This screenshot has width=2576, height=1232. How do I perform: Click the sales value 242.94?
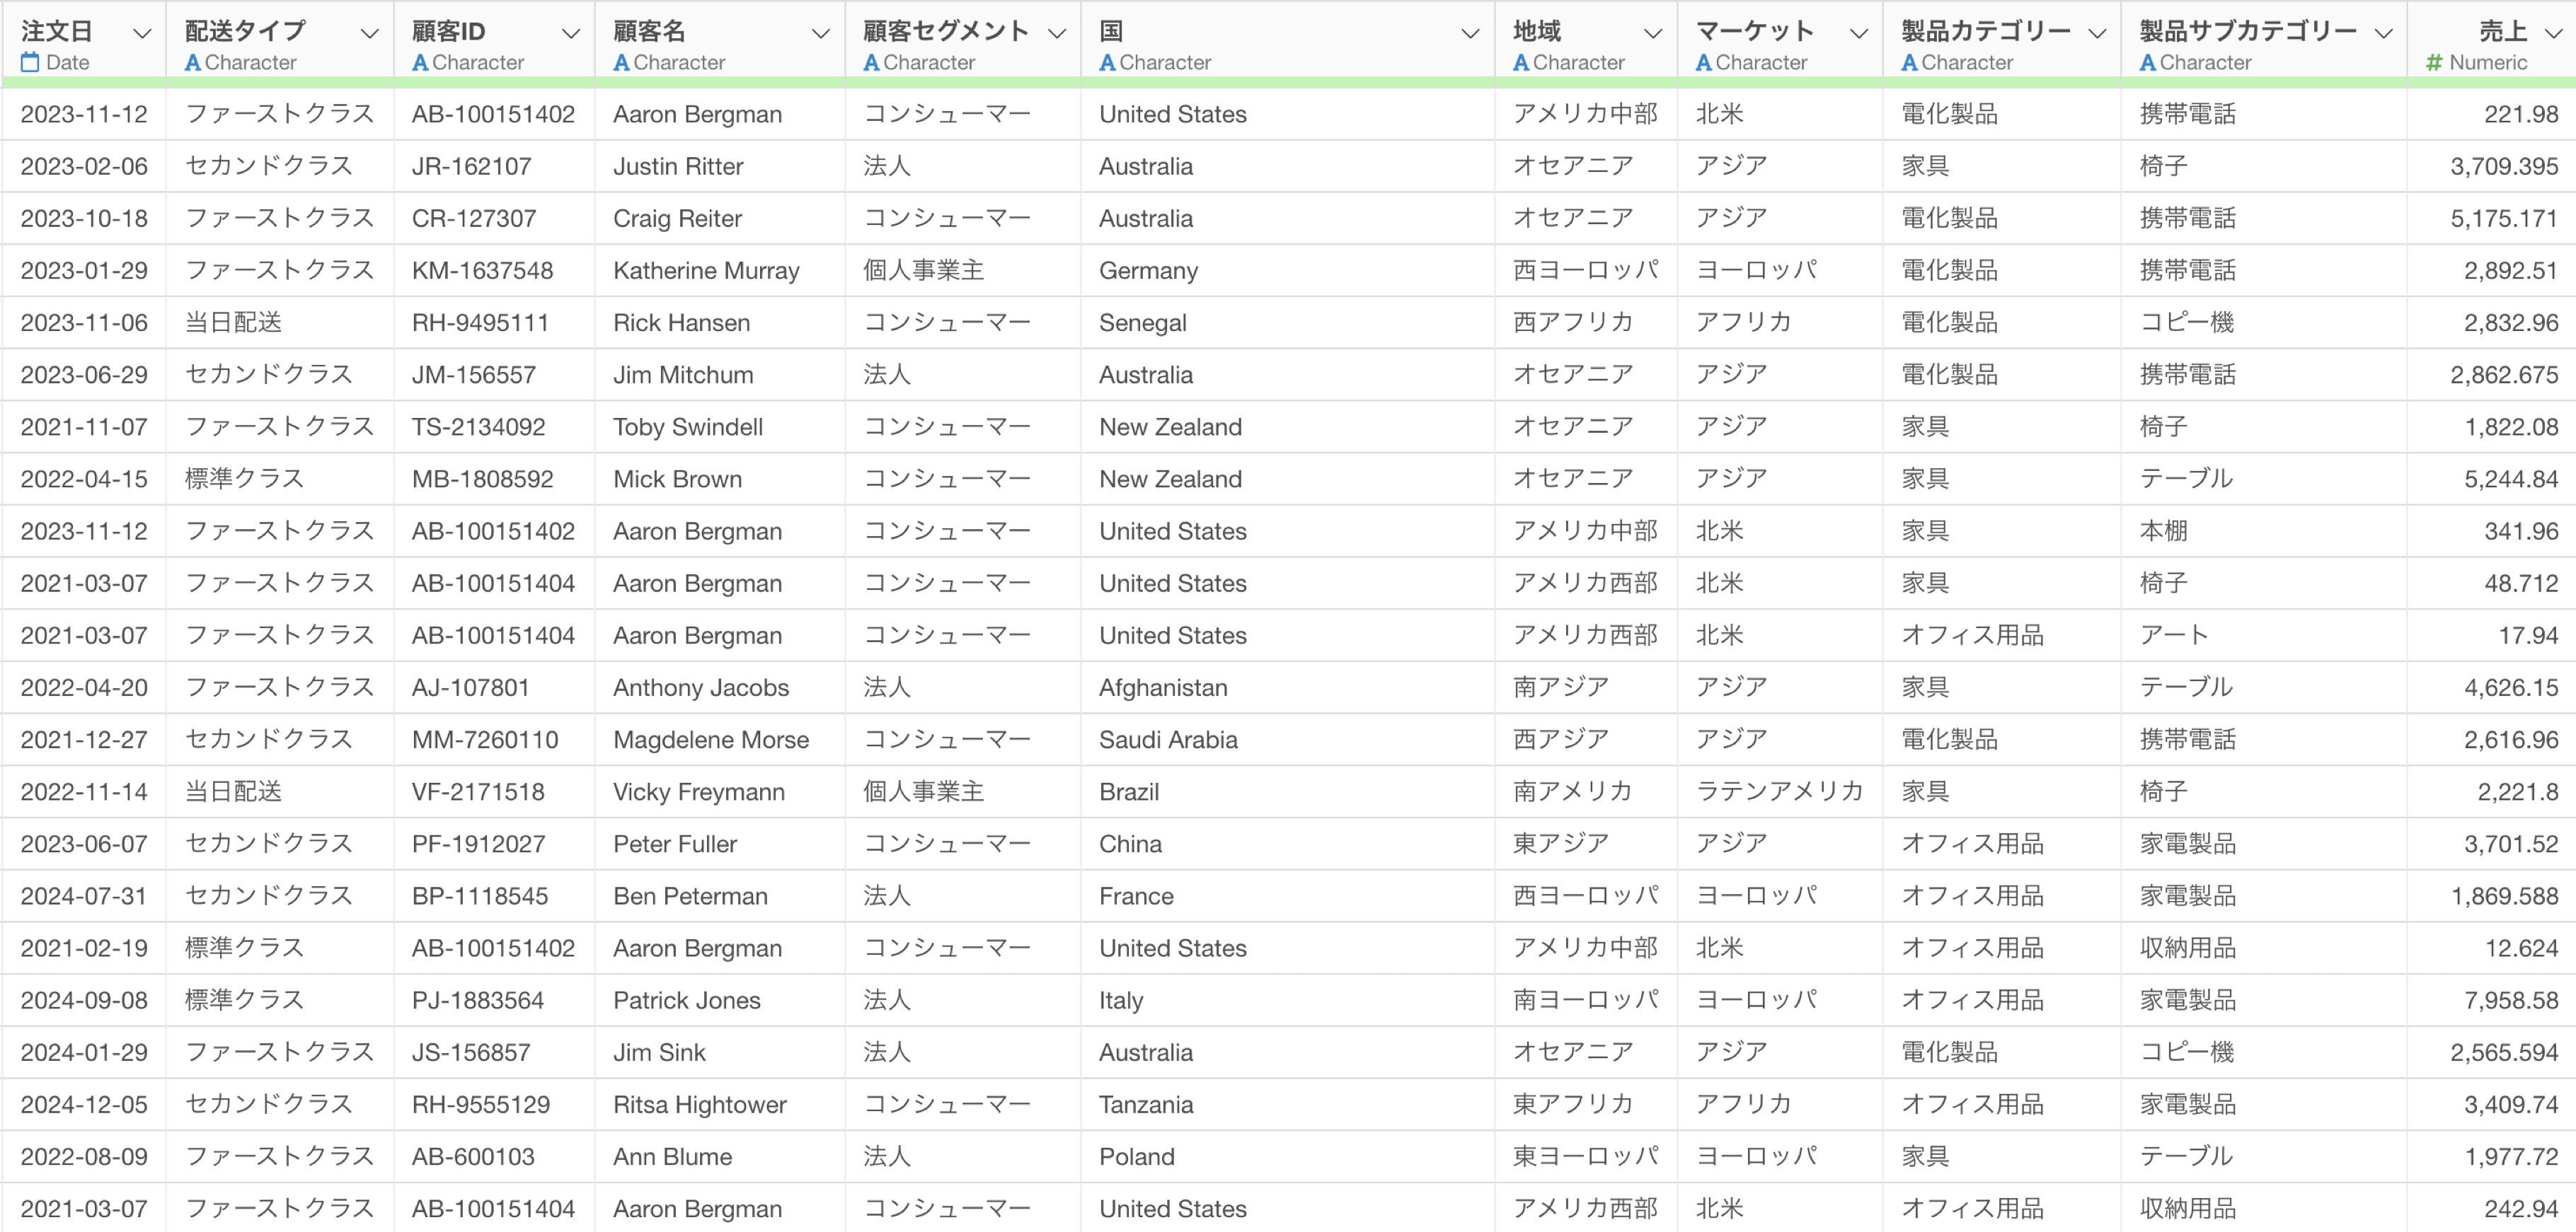[x=2521, y=1208]
